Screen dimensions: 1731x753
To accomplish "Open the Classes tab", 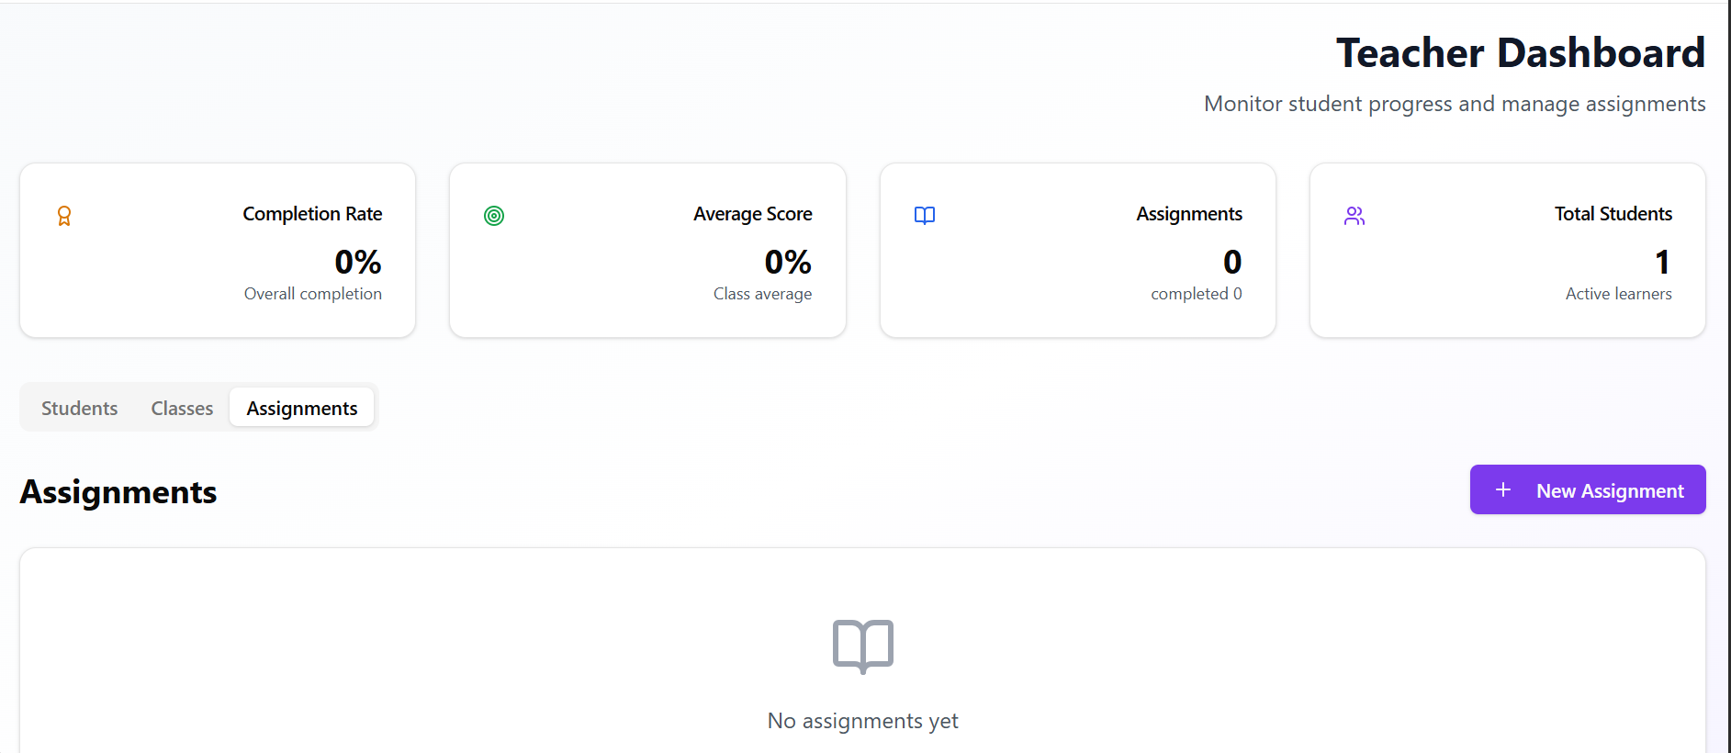I will [x=182, y=409].
